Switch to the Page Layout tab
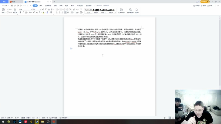 48,6
